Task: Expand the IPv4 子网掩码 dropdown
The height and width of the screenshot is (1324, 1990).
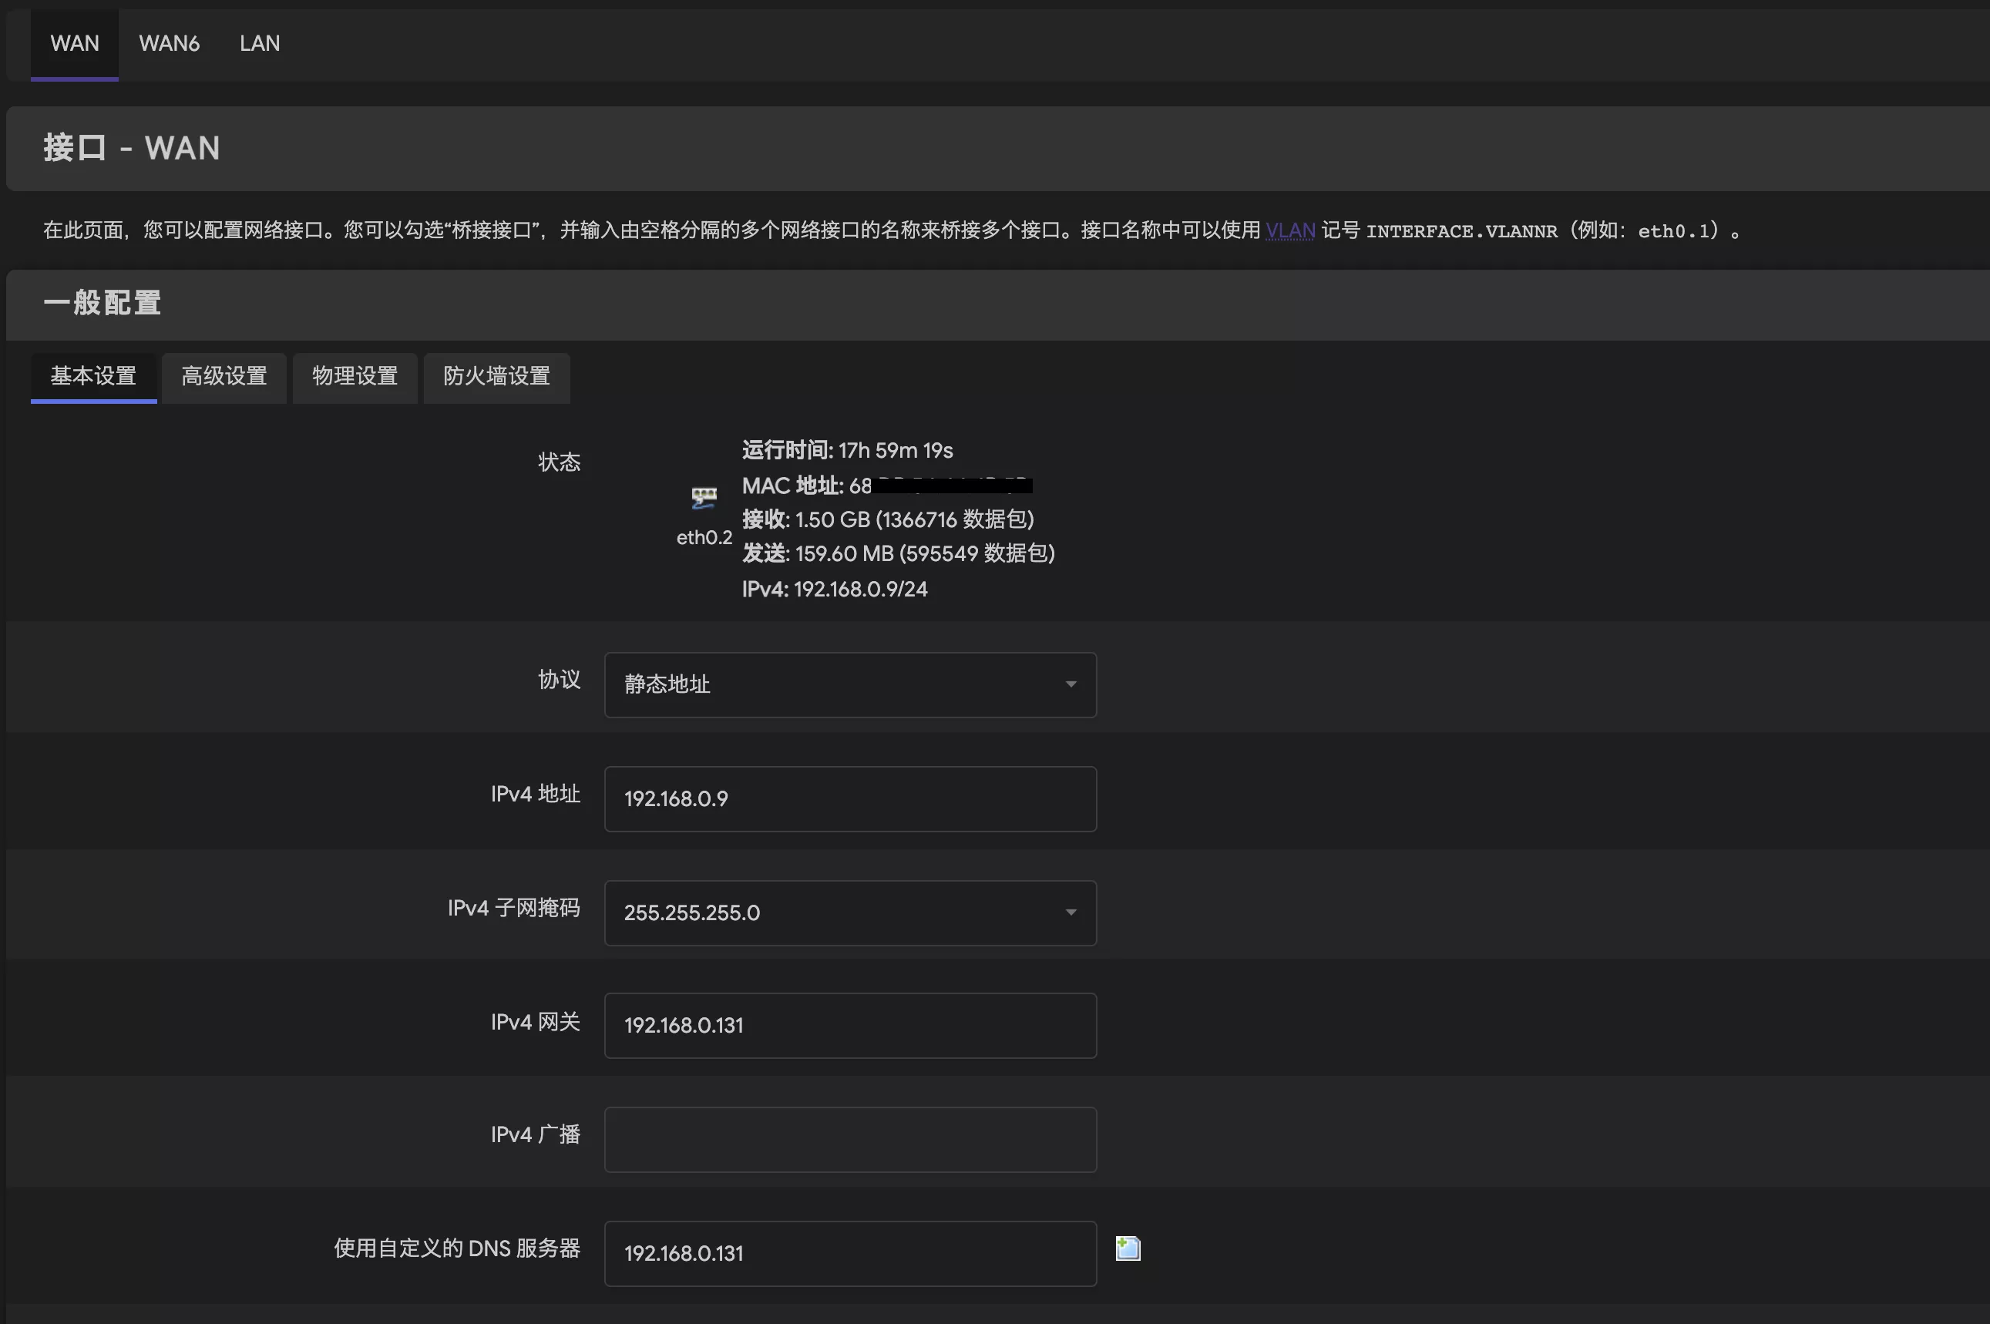Action: [x=849, y=912]
